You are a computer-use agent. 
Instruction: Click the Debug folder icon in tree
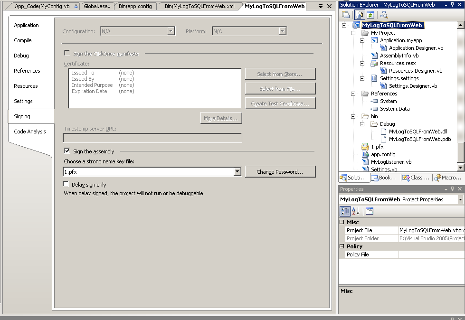(374, 124)
